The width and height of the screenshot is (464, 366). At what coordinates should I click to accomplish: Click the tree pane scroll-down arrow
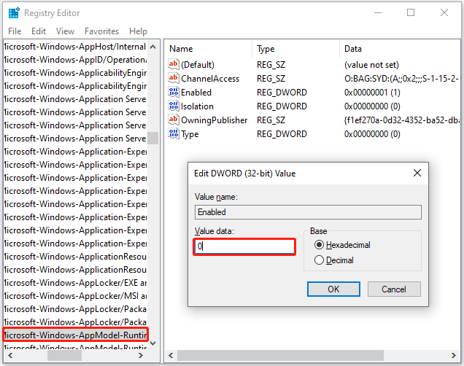tap(153, 343)
